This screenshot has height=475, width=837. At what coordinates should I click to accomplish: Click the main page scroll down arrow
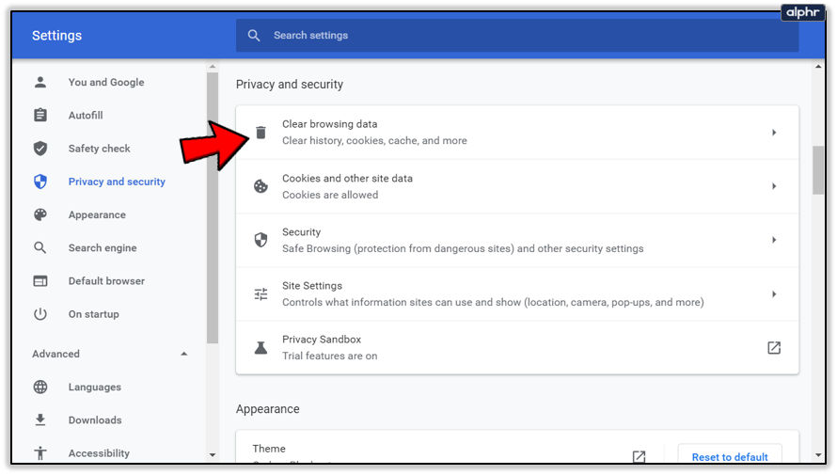818,455
